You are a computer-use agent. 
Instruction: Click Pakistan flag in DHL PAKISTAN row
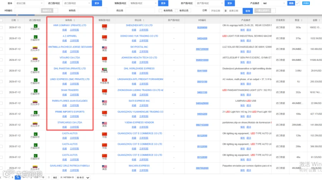pyautogui.click(x=35, y=69)
